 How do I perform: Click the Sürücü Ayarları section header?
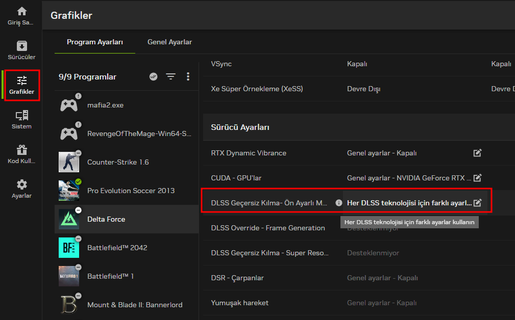coord(240,127)
